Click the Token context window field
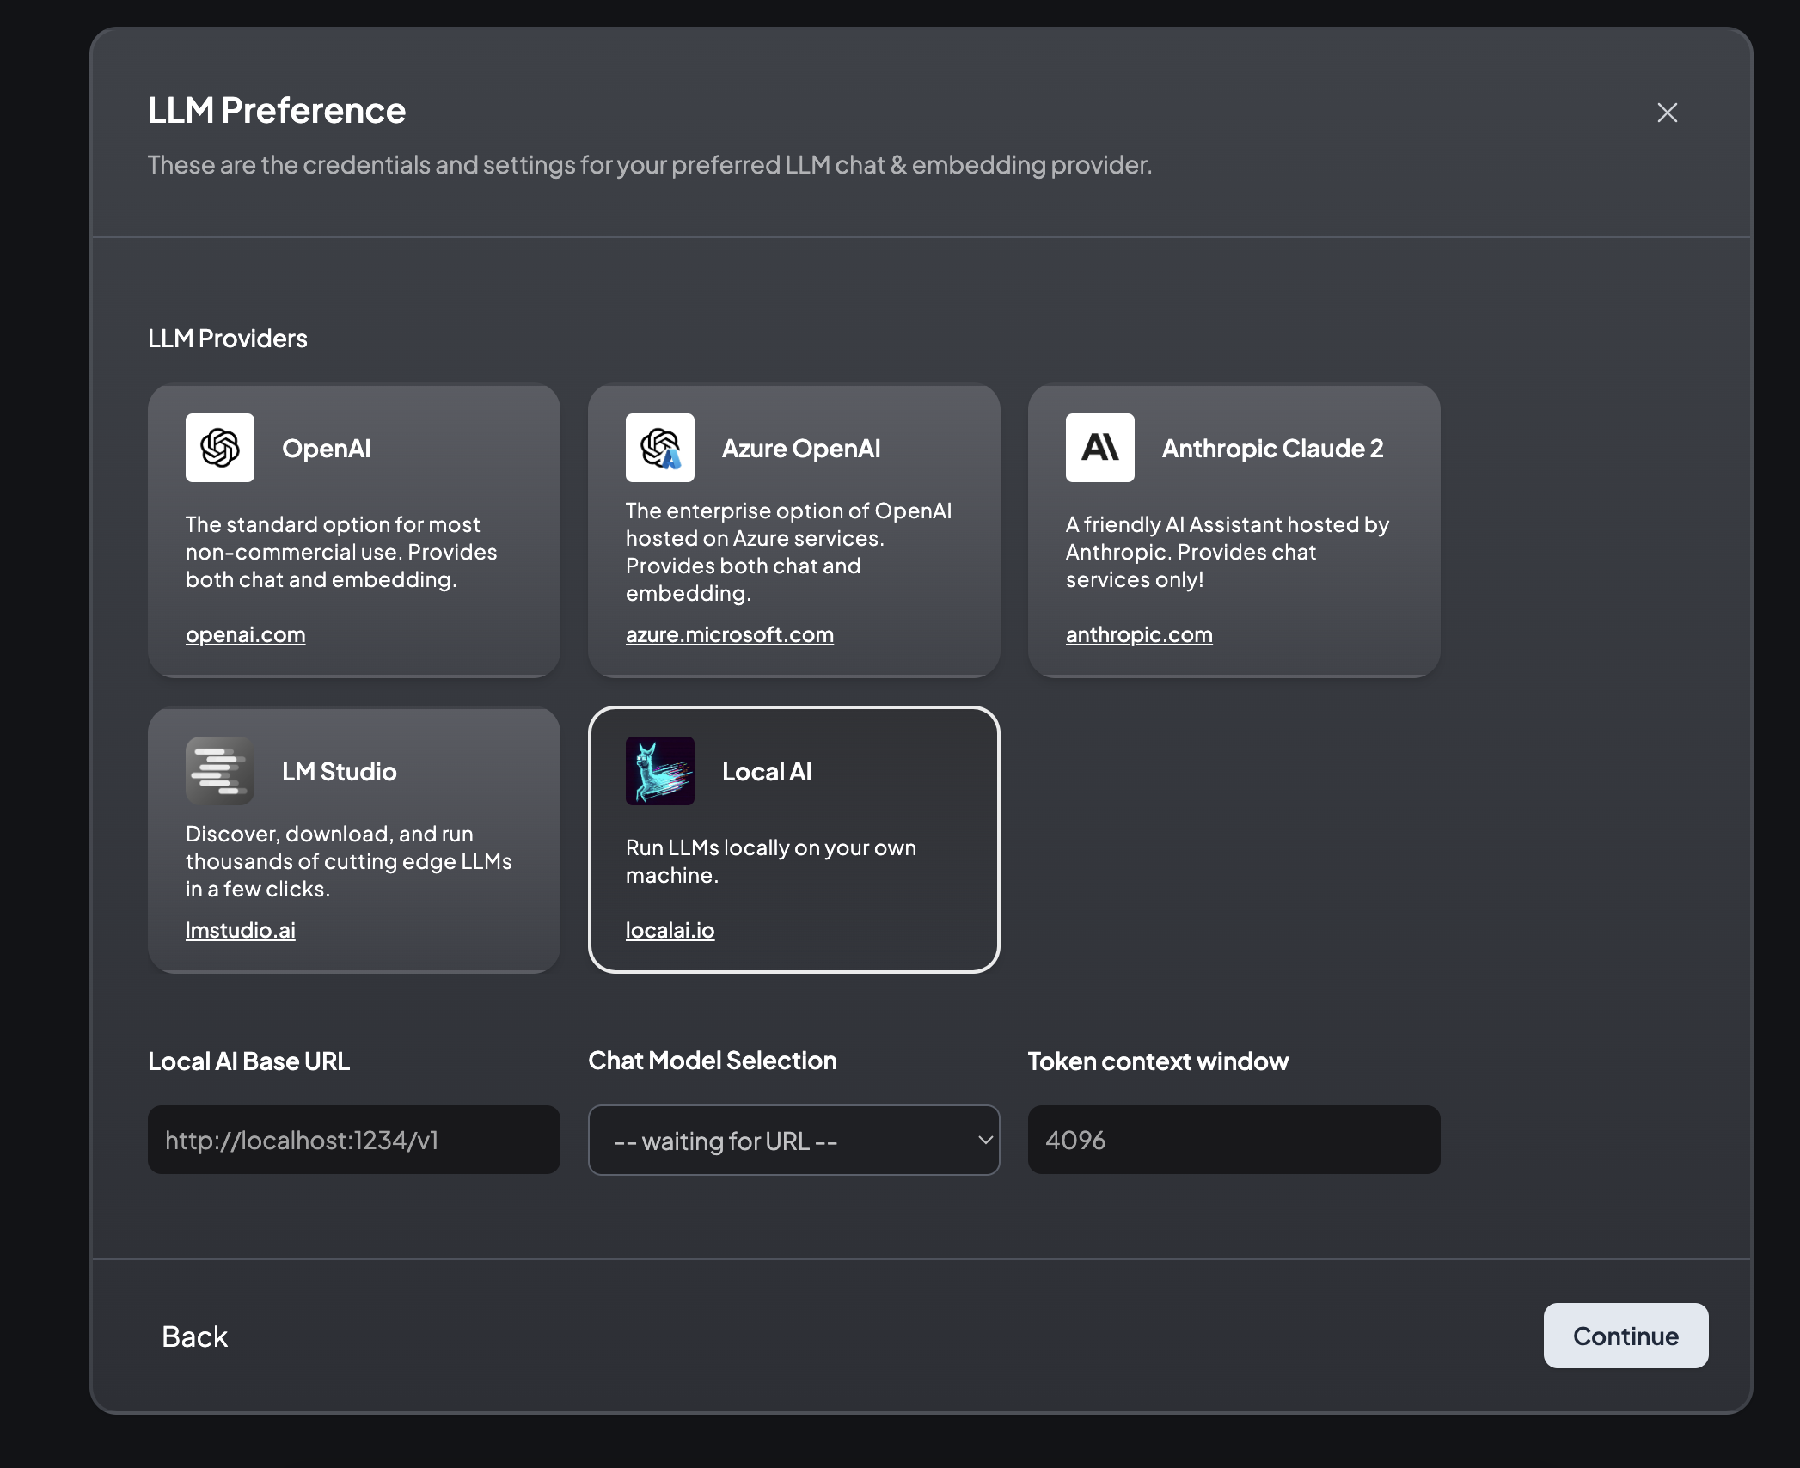 1234,1140
